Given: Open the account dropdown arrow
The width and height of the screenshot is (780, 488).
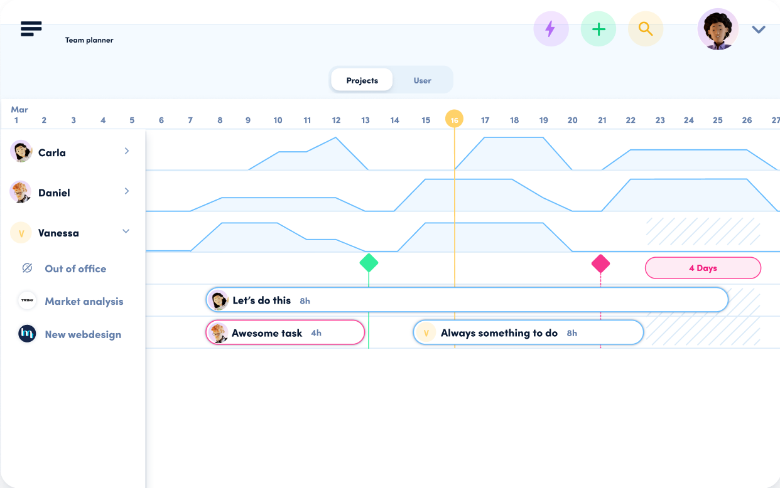Looking at the screenshot, I should [x=759, y=29].
